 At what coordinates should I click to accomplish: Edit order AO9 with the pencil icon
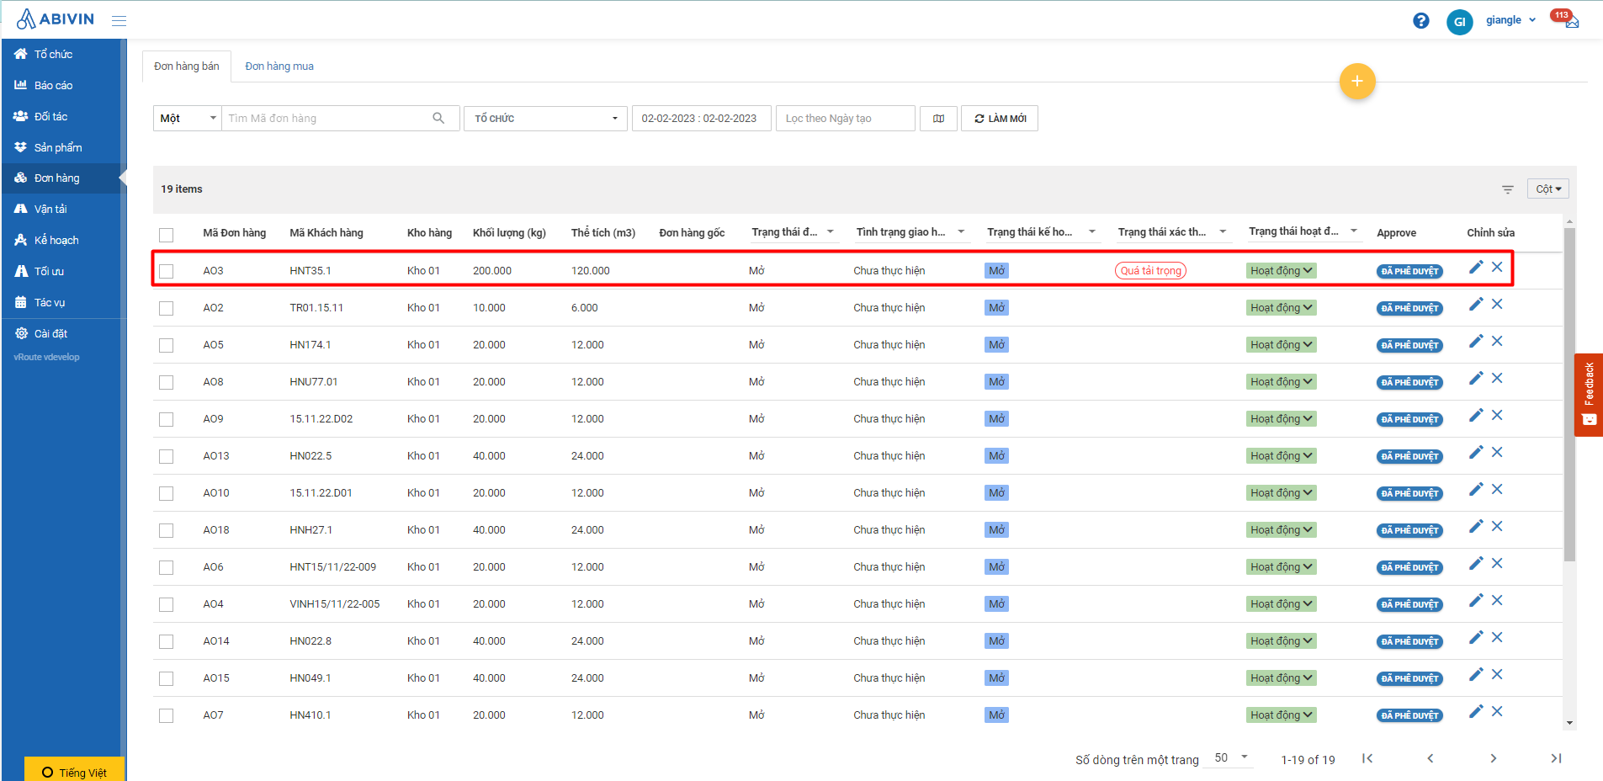coord(1475,415)
